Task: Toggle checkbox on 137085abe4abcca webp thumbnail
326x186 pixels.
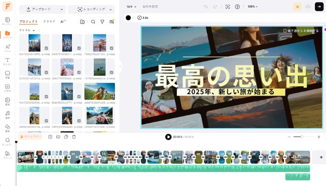Action: [112, 73]
